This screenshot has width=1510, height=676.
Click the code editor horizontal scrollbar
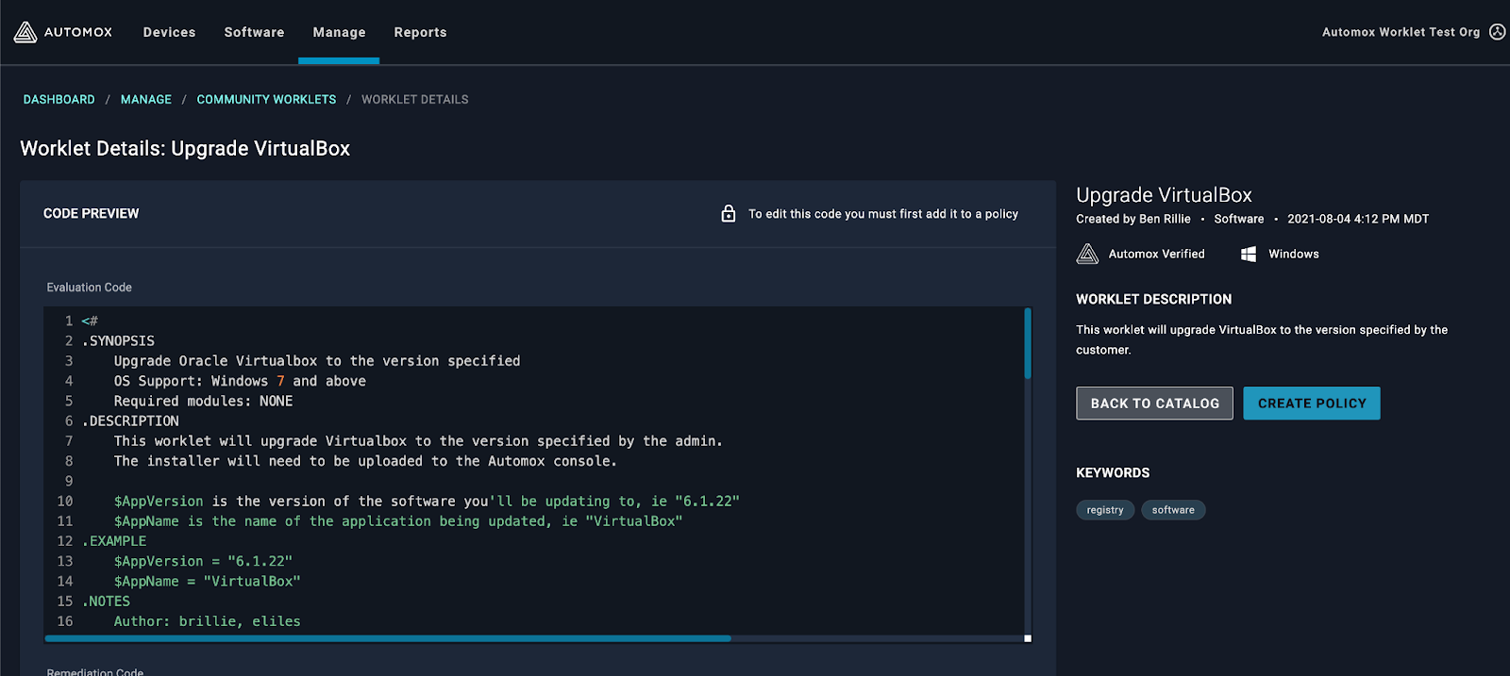(x=388, y=638)
